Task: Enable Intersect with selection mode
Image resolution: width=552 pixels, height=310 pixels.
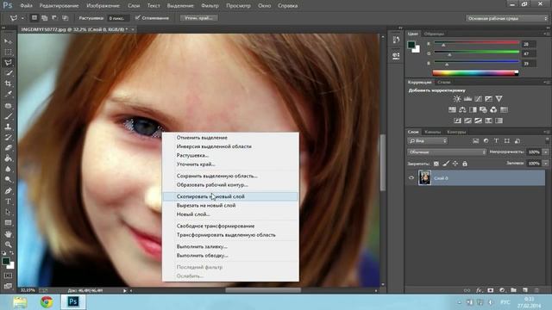Action: (66, 17)
